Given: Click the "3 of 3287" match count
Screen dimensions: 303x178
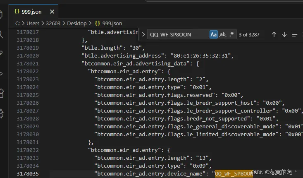Looking at the screenshot, I should 249,35.
